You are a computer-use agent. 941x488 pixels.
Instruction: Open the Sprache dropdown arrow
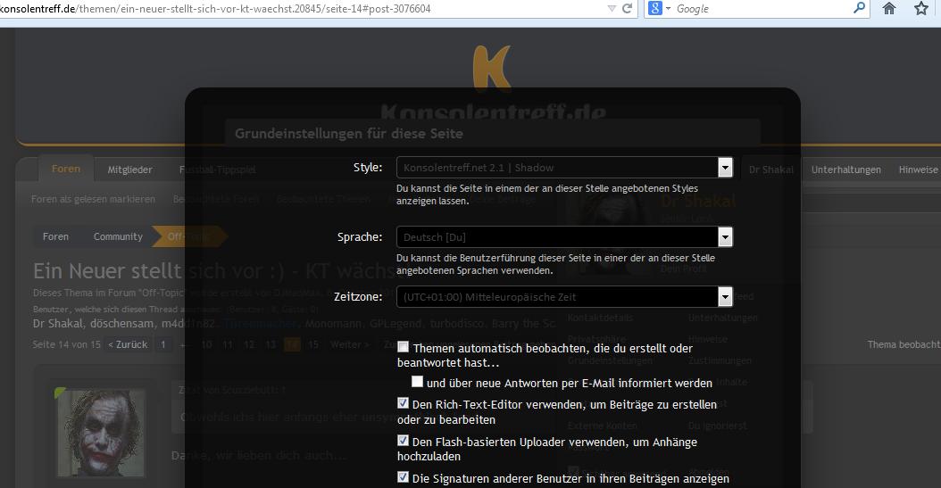[x=725, y=236]
